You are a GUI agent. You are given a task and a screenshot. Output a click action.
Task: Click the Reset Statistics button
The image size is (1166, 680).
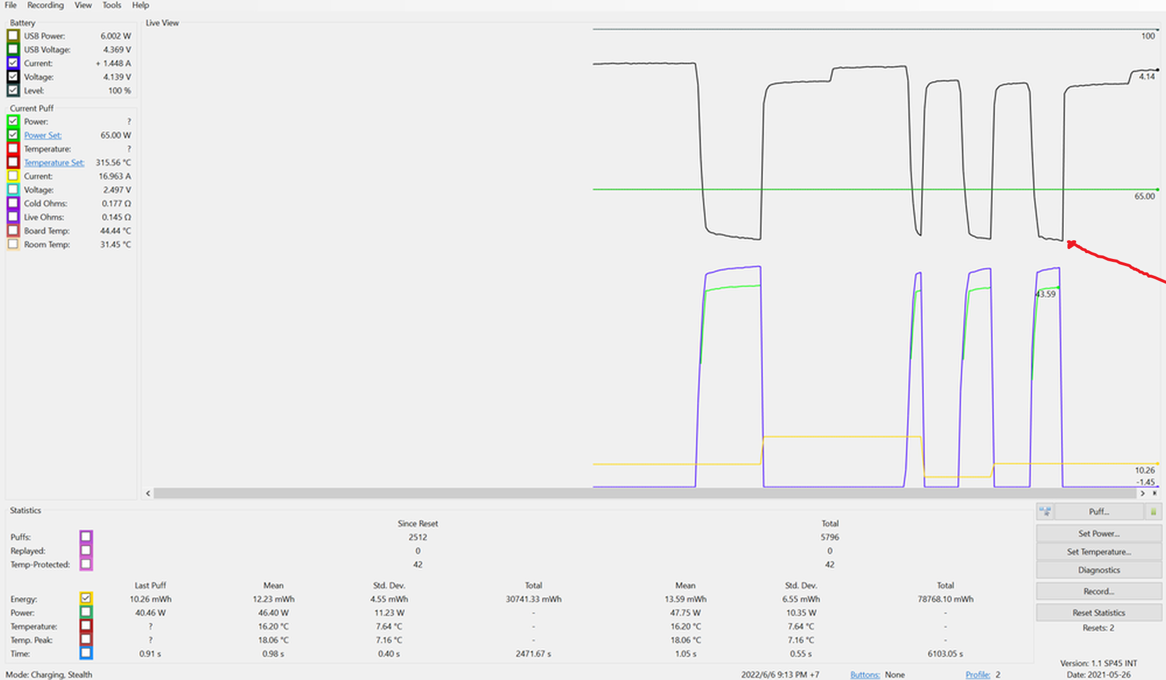(x=1099, y=613)
